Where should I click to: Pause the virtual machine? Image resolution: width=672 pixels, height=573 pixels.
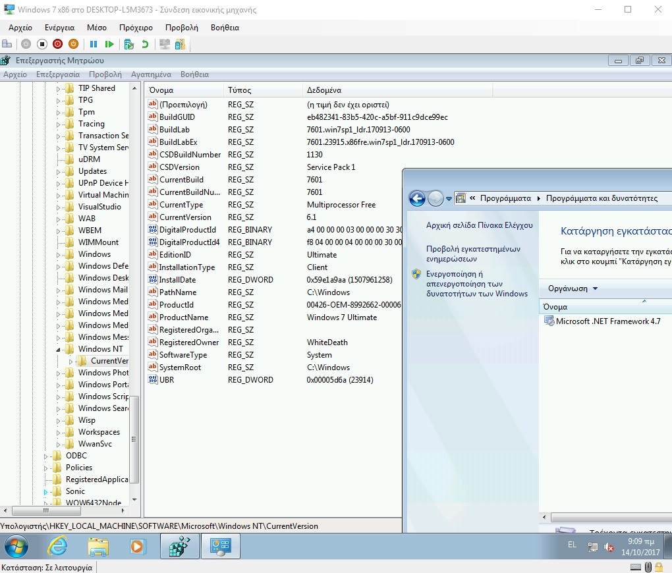coord(94,43)
